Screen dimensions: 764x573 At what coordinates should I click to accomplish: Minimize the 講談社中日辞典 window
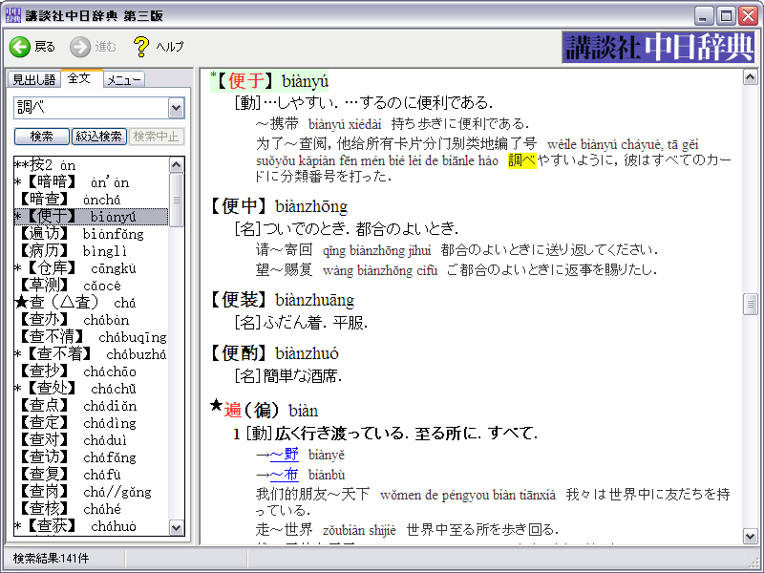(x=703, y=16)
